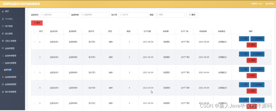Check the checkbox for row 1
Image resolution: width=276 pixels, height=111 pixels.
pos(34,42)
